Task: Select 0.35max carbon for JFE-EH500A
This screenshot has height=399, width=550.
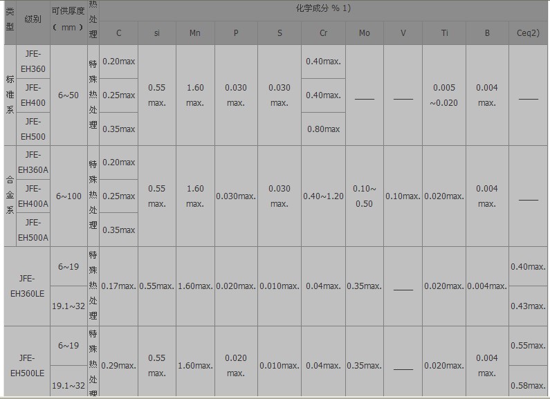Action: click(x=118, y=230)
